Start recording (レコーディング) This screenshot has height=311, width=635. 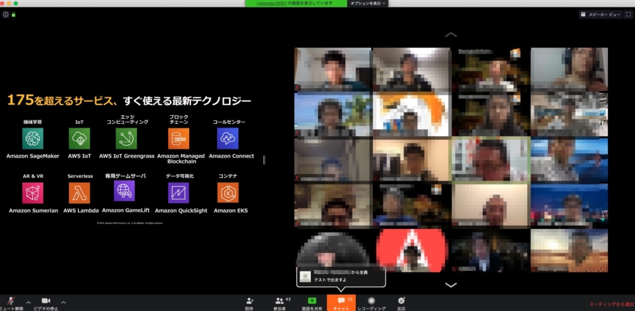pos(371,303)
